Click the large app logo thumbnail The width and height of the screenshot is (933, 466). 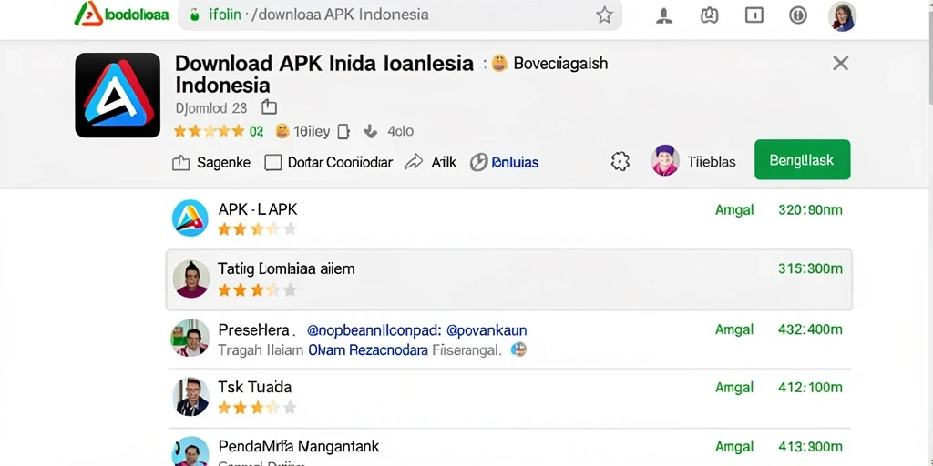[x=118, y=95]
